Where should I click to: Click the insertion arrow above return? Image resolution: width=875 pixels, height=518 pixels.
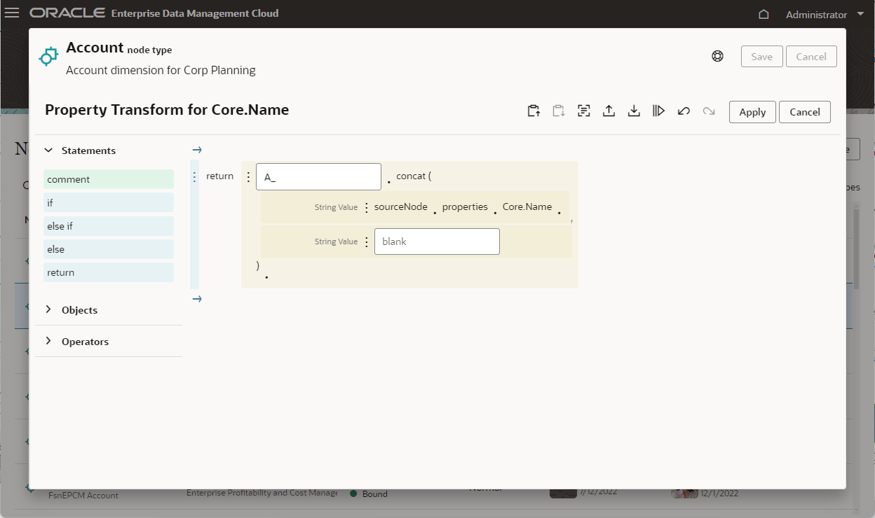[197, 150]
